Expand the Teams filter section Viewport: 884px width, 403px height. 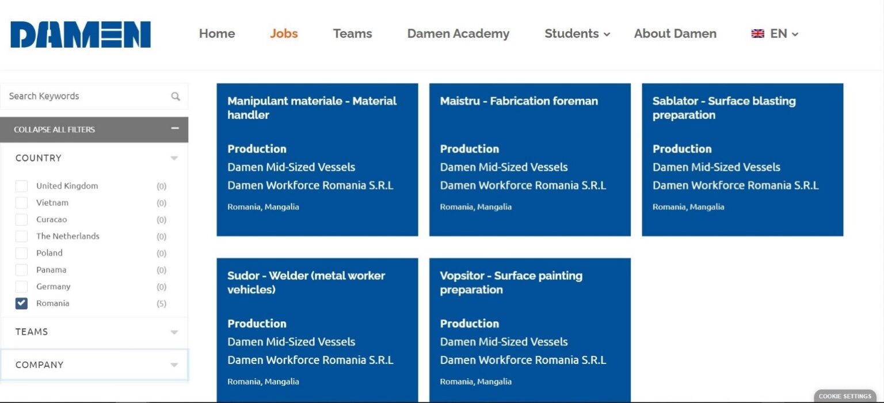point(94,332)
